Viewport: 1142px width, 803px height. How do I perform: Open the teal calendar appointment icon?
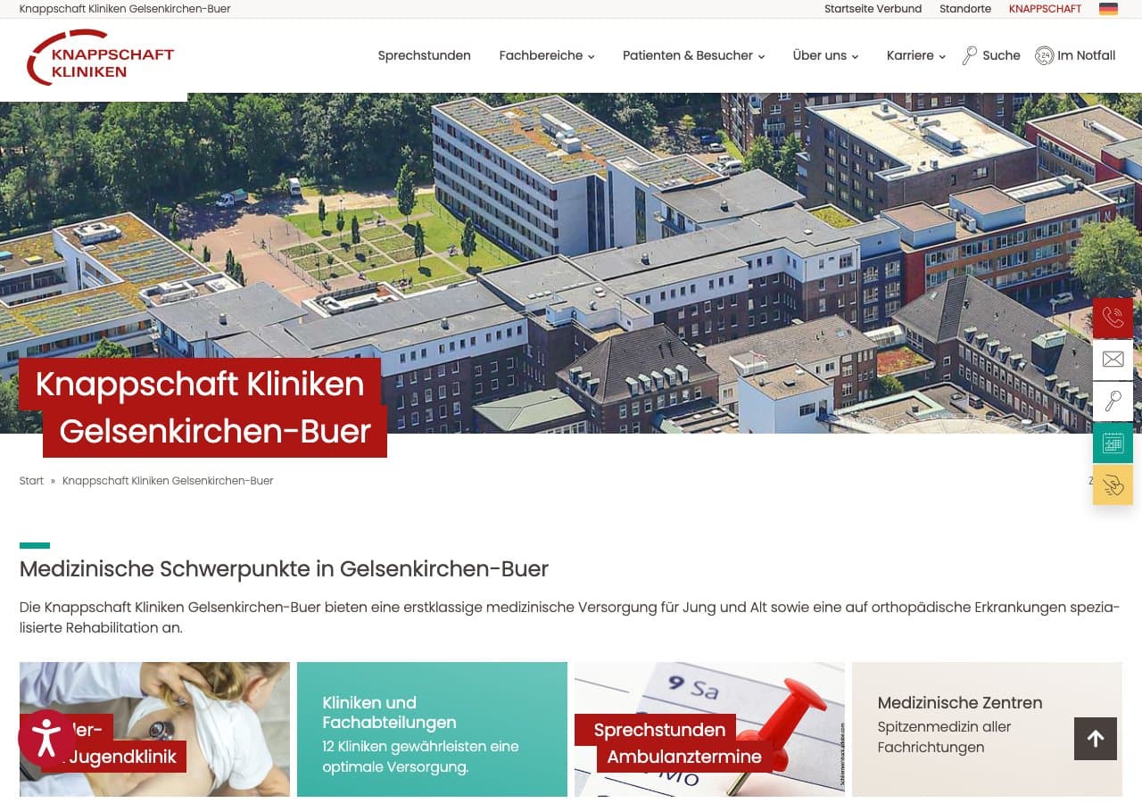coord(1113,443)
